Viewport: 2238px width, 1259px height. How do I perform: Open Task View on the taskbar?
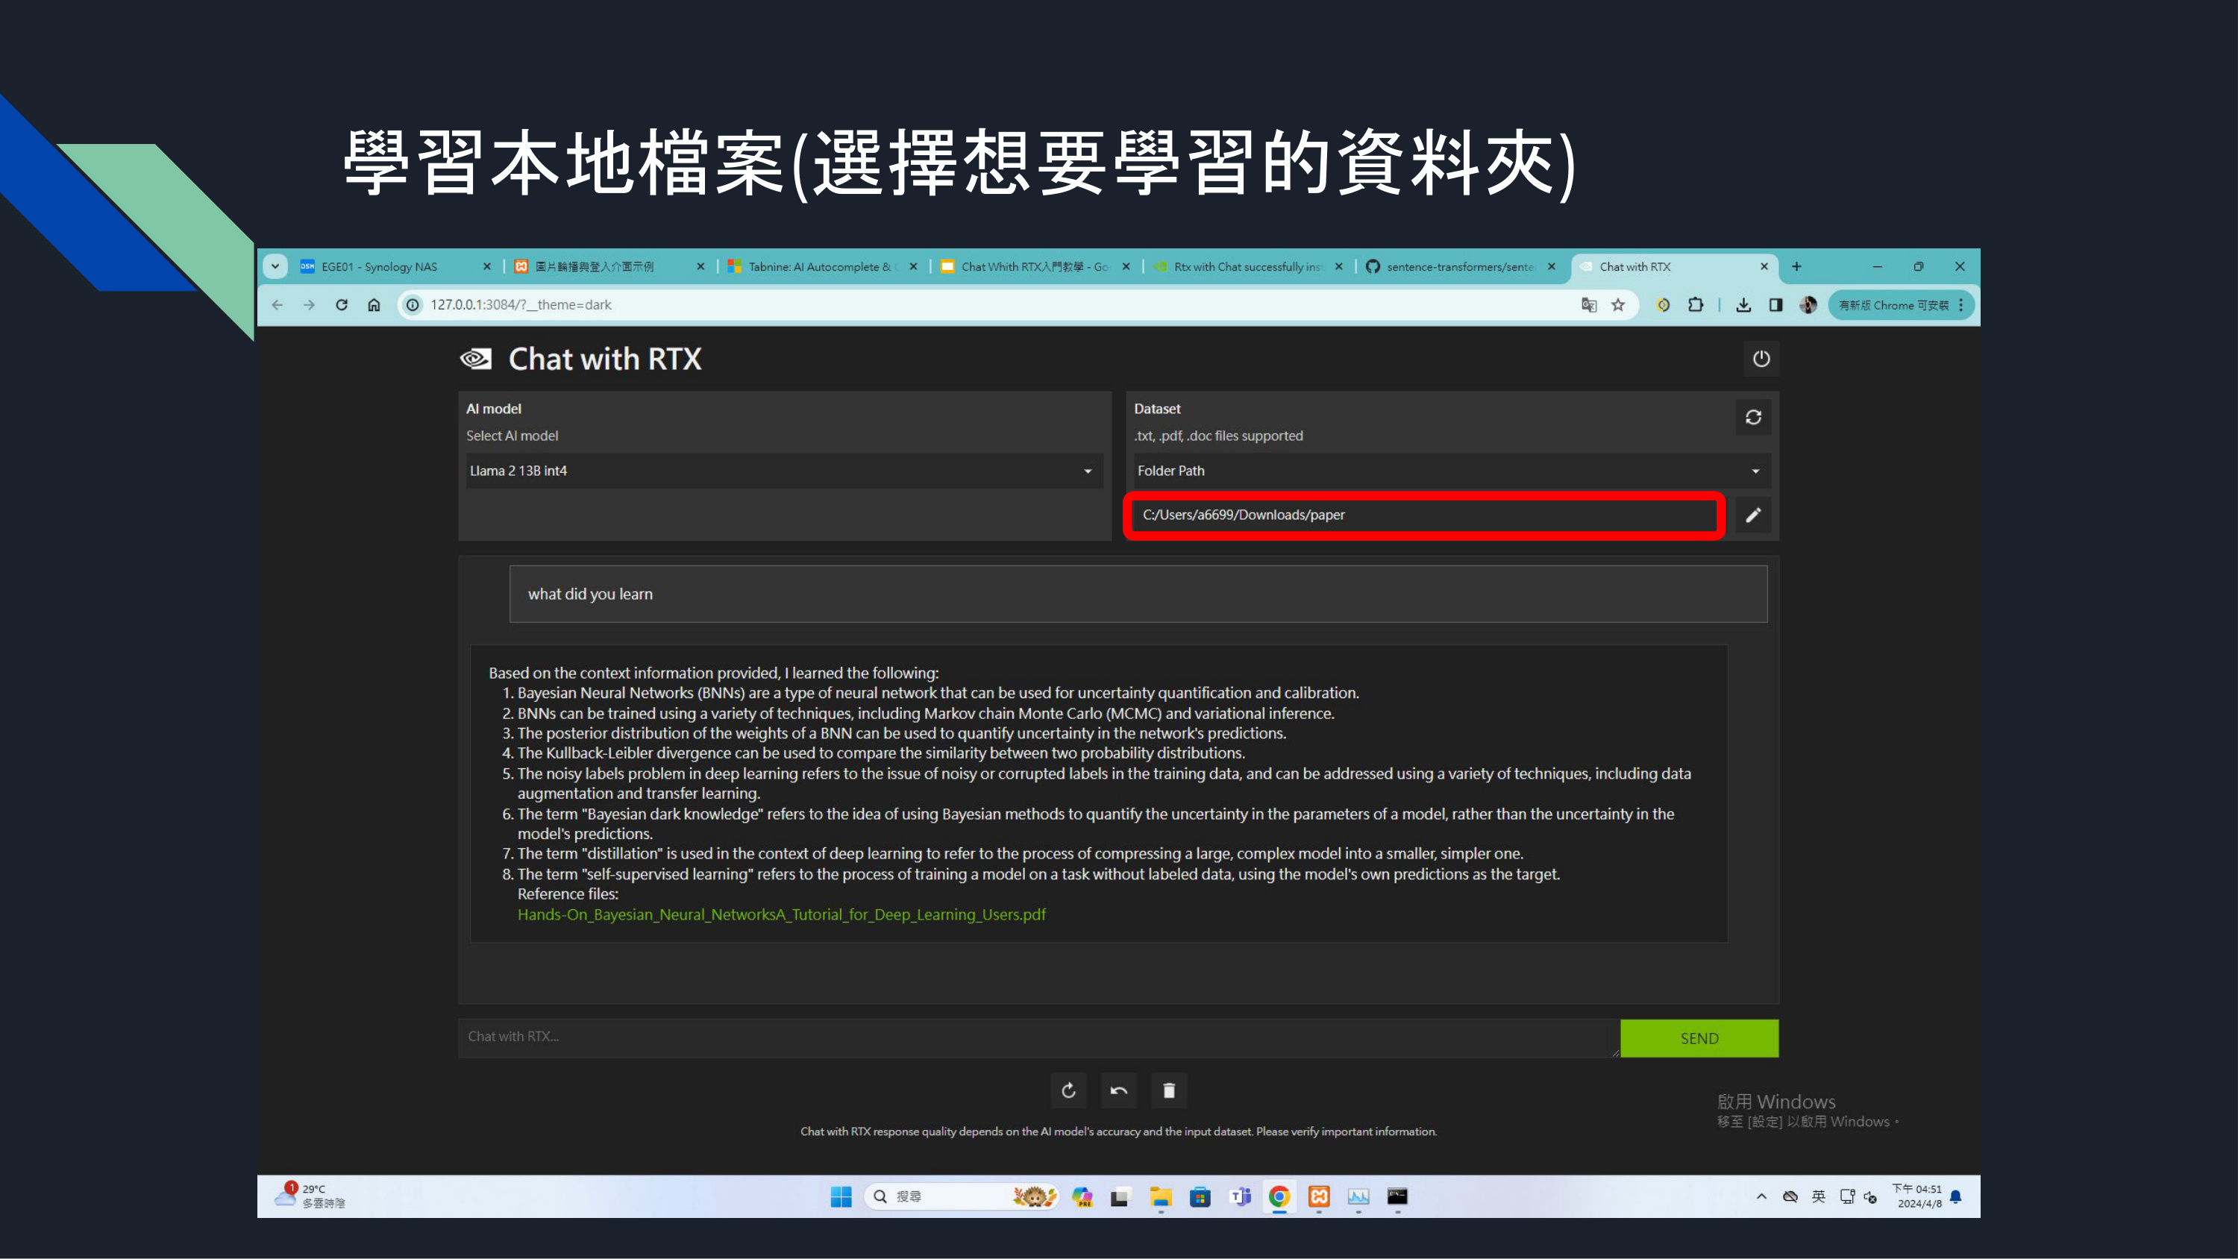pyautogui.click(x=1120, y=1197)
